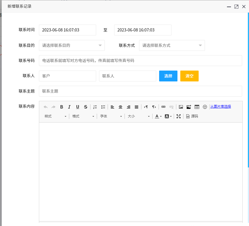
Task: Minimize the 新增联系记录 dialog
Action: tap(229, 7)
